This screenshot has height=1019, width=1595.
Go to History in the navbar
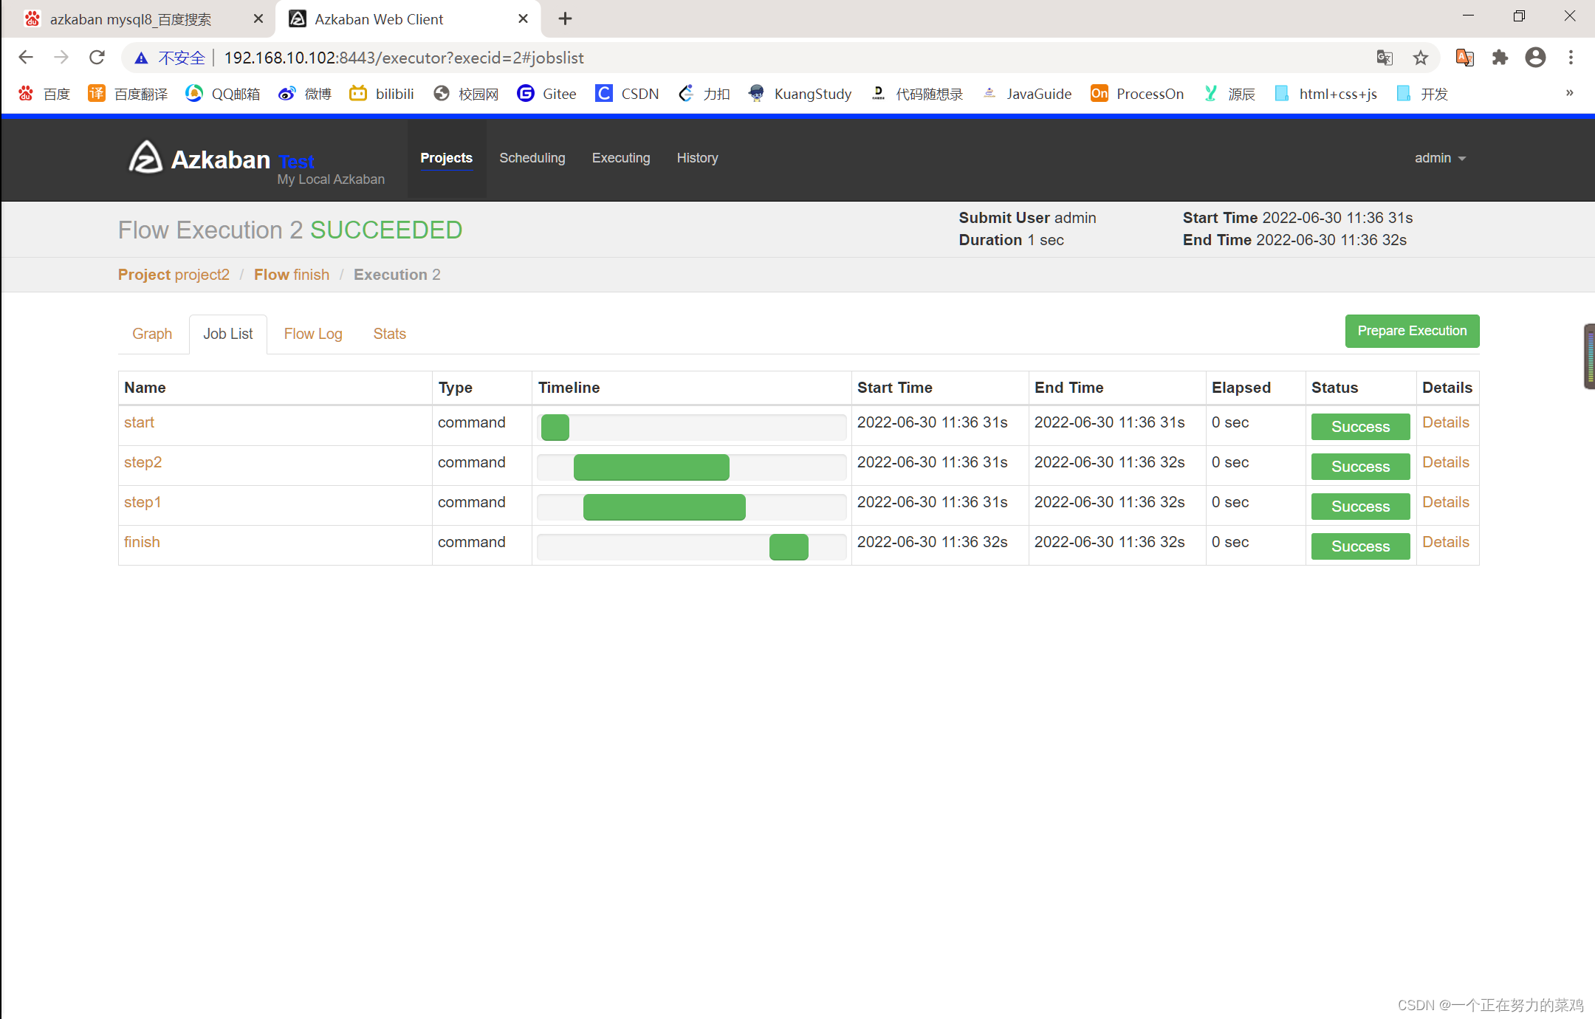pos(697,158)
